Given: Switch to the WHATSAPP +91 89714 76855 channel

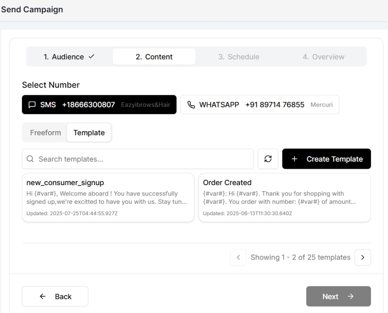Looking at the screenshot, I should point(259,104).
